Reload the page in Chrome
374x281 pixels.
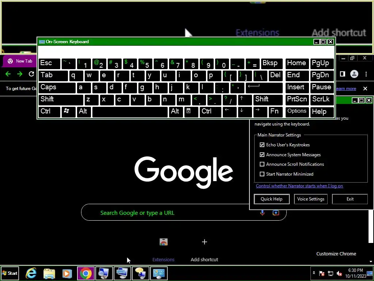tap(31, 74)
